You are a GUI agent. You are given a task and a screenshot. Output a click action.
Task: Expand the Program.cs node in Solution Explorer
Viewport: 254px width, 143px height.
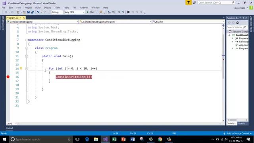232,48
